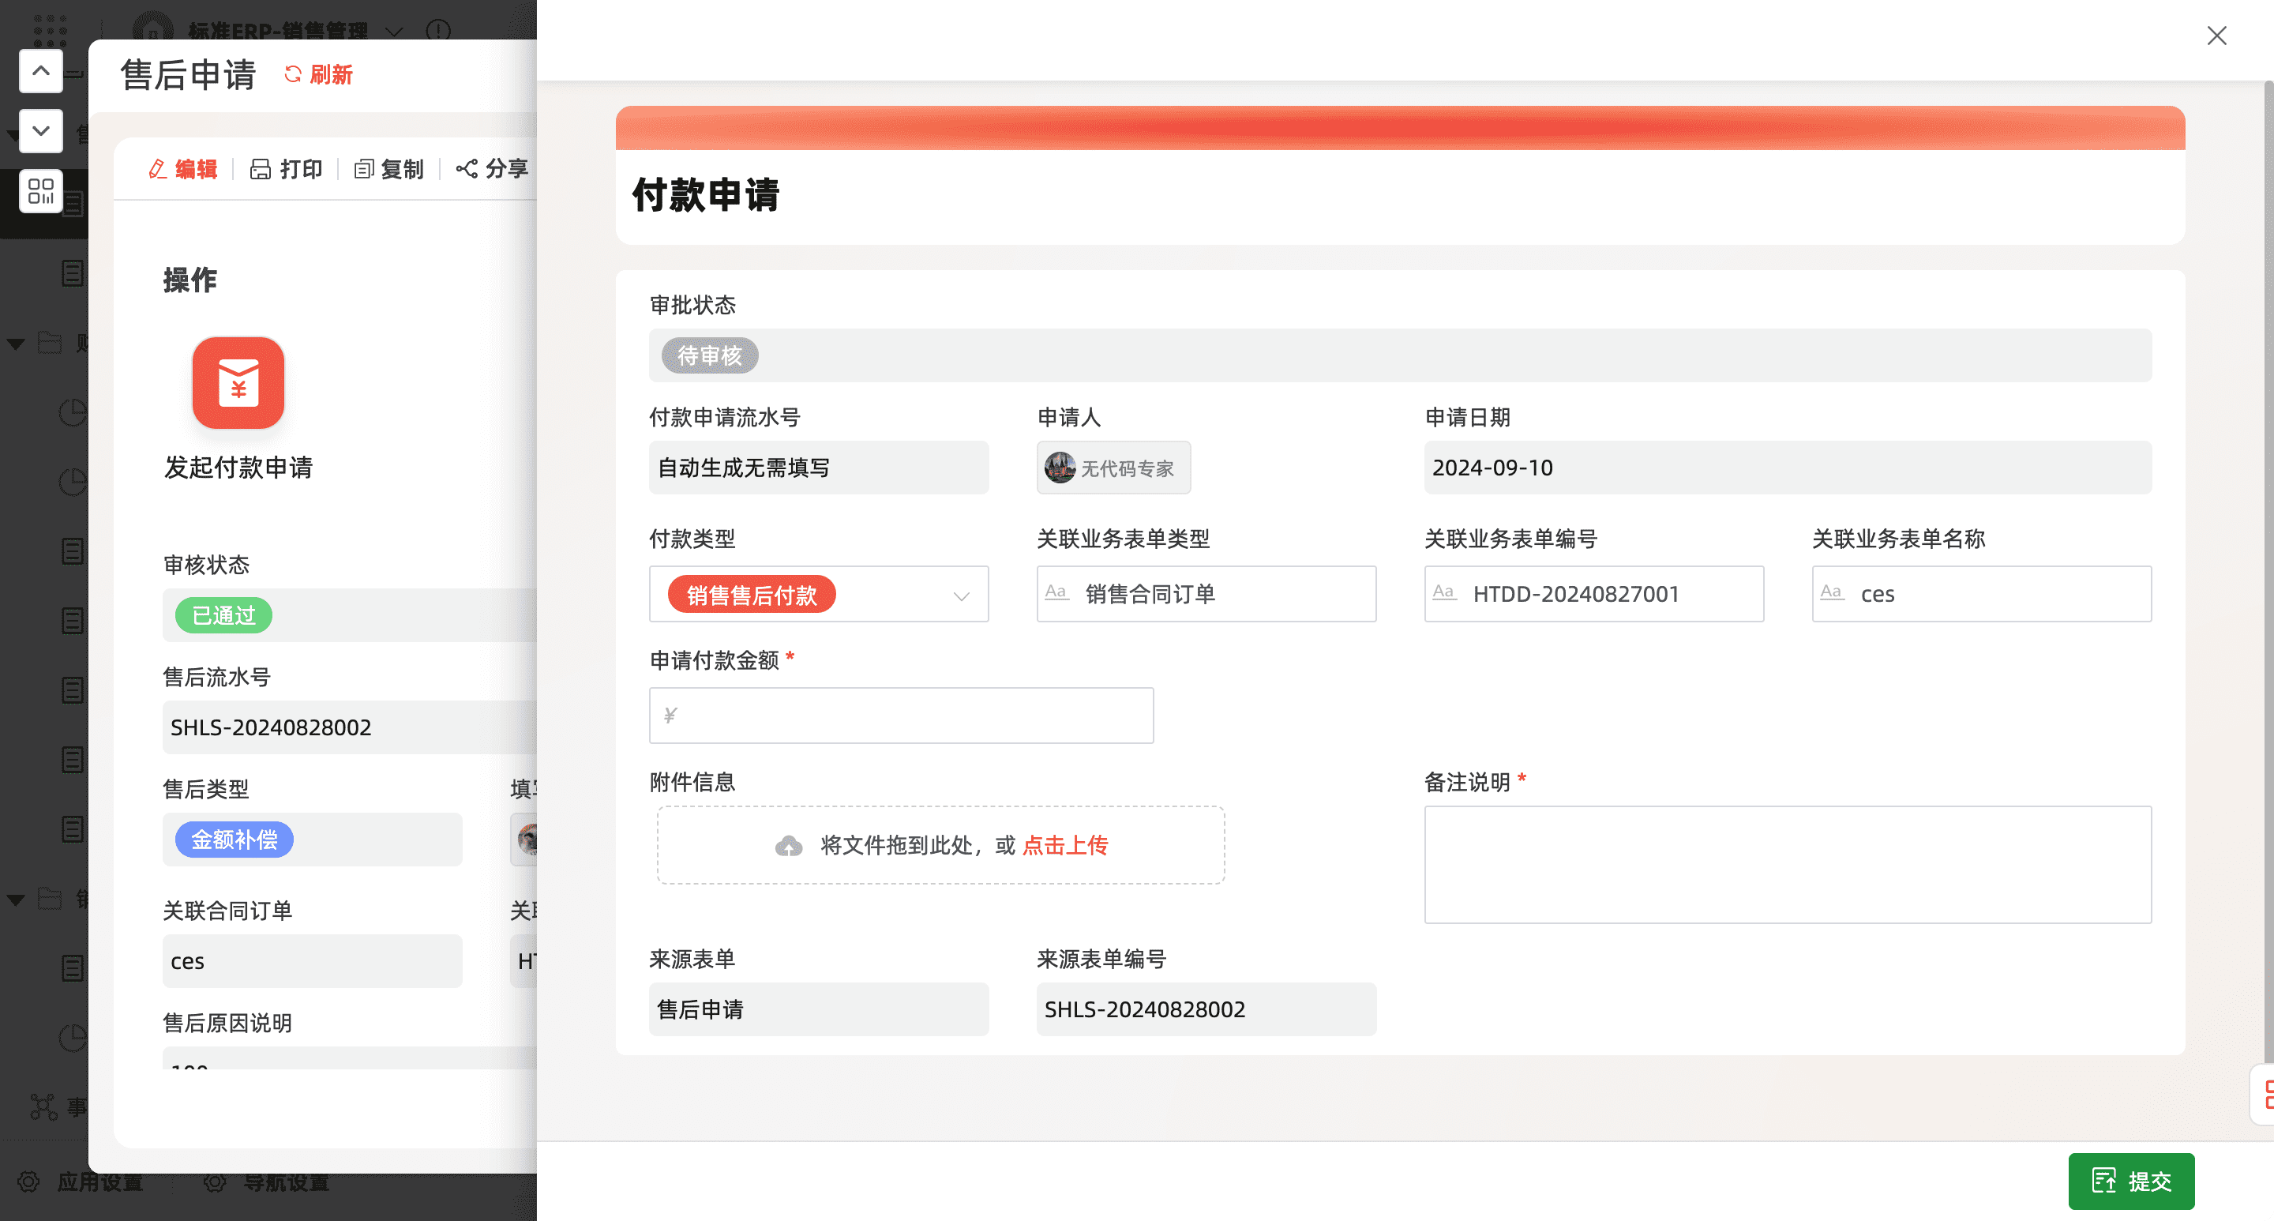Click the 打印 printer icon
The width and height of the screenshot is (2274, 1221).
[x=260, y=169]
